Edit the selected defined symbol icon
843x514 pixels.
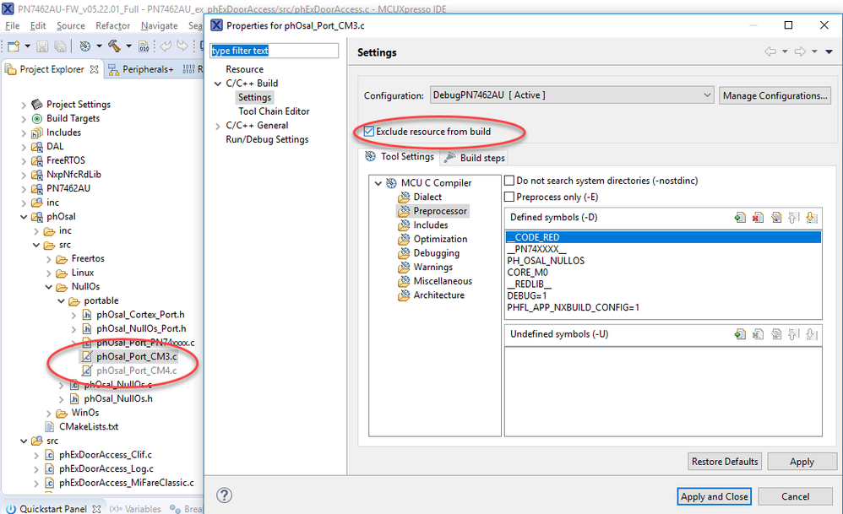click(775, 218)
